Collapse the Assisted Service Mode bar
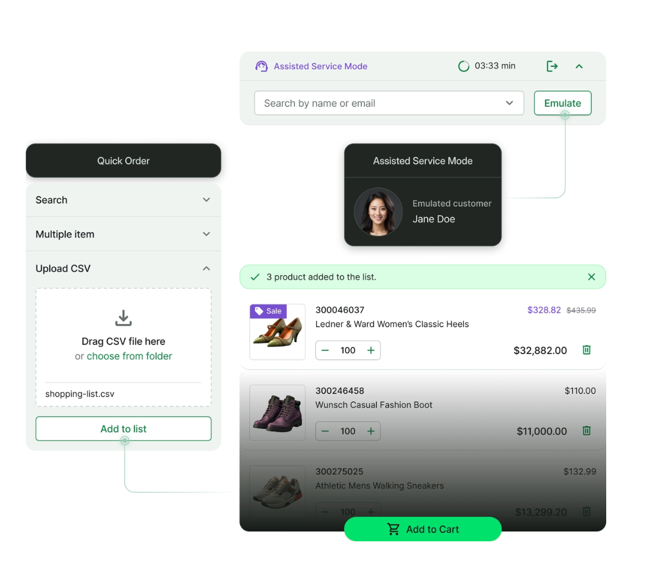Screen dimensions: 646x580 point(579,66)
